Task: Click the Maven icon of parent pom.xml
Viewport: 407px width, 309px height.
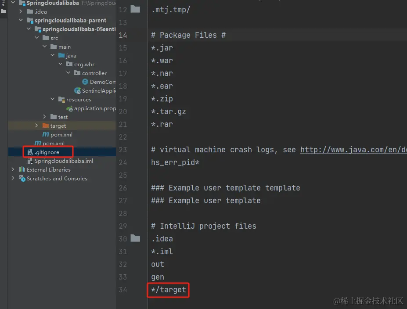Action: tap(38, 143)
